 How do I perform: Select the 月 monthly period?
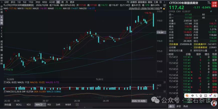(67, 2)
